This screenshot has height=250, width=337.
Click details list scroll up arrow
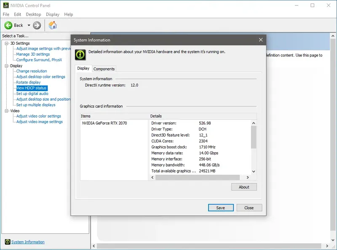click(x=254, y=123)
